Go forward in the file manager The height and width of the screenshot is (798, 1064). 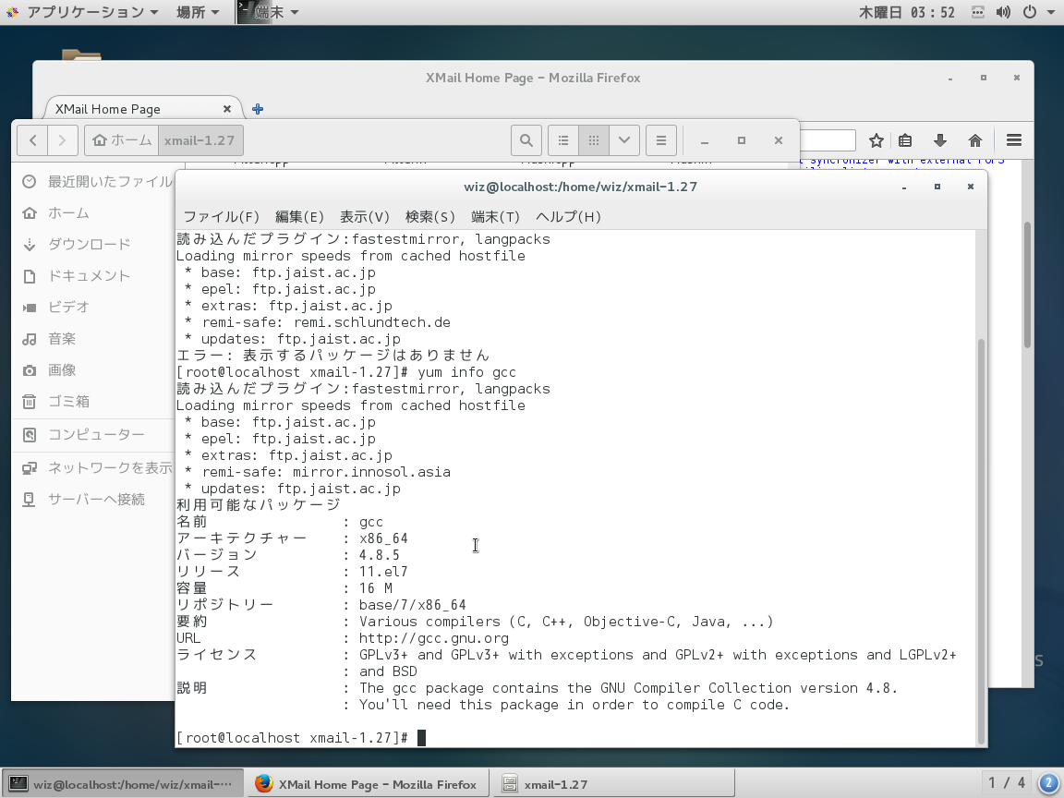[x=63, y=140]
